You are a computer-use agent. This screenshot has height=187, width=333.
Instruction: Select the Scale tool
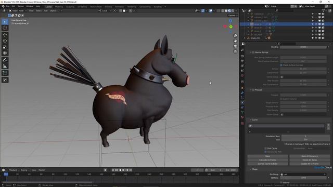click(5, 47)
